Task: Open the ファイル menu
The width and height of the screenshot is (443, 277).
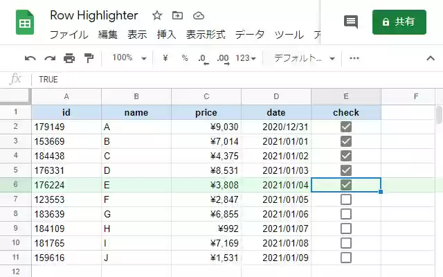Action: point(69,35)
